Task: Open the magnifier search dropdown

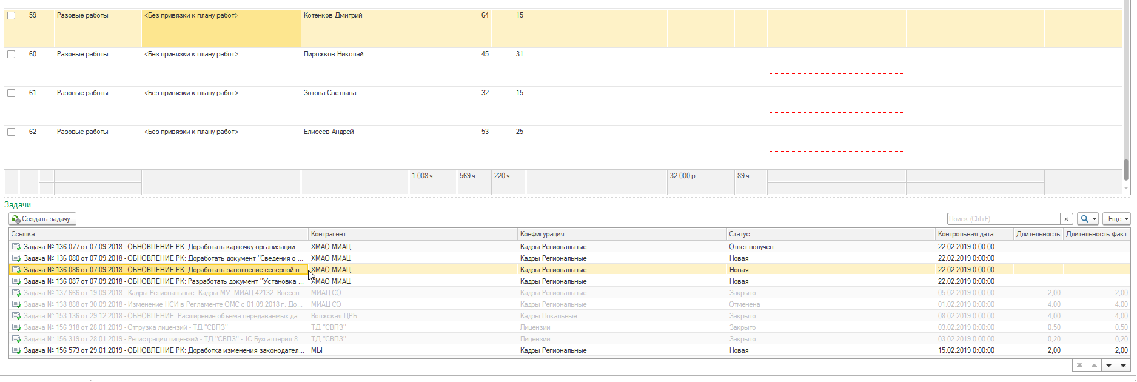Action: click(x=1087, y=219)
